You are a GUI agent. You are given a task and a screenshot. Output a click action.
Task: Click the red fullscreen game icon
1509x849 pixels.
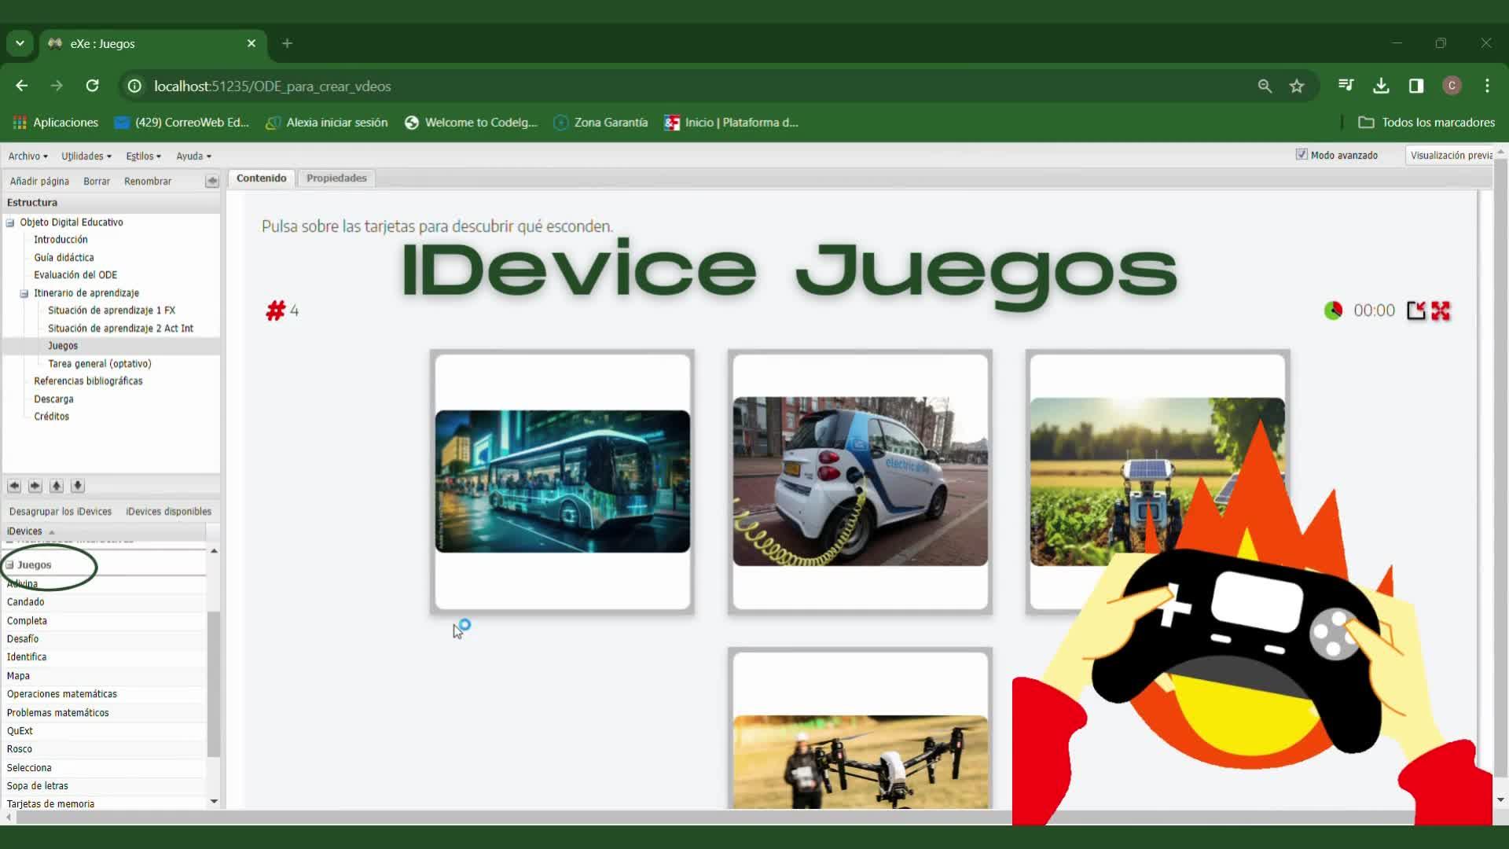(1441, 311)
